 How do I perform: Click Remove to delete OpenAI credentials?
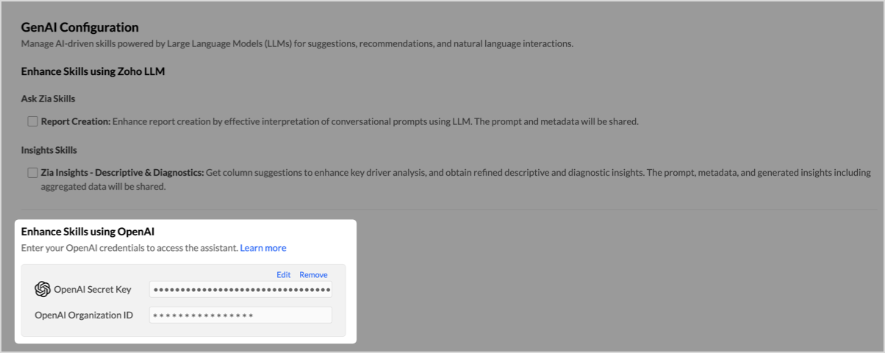313,274
